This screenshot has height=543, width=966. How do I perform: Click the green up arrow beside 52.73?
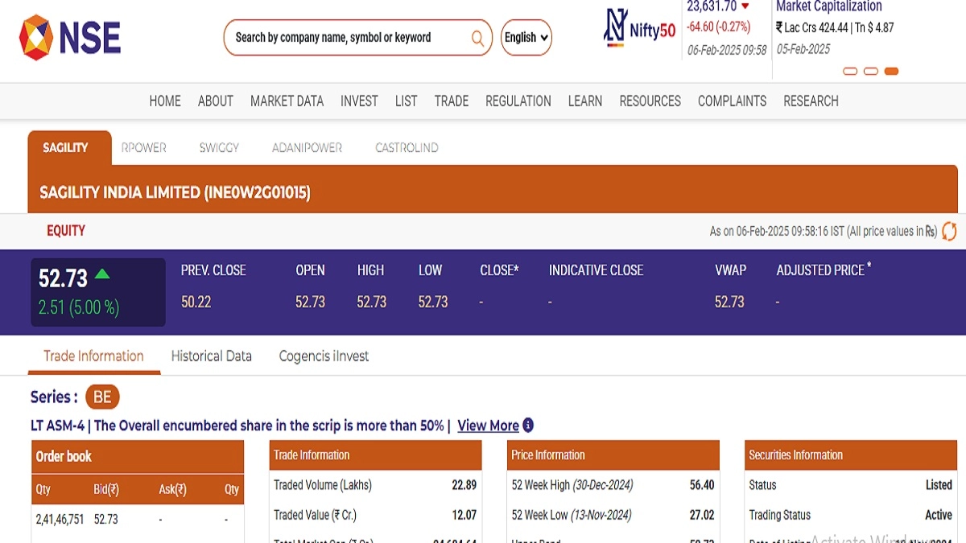[102, 274]
